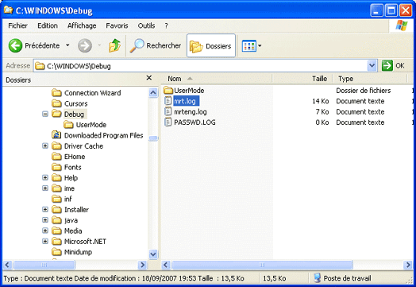
Task: Click the Fonts folder icon in tree
Action: (x=56, y=167)
